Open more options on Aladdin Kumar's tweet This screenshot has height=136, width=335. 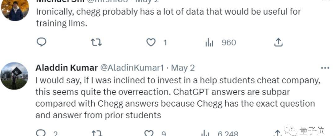tap(325, 68)
